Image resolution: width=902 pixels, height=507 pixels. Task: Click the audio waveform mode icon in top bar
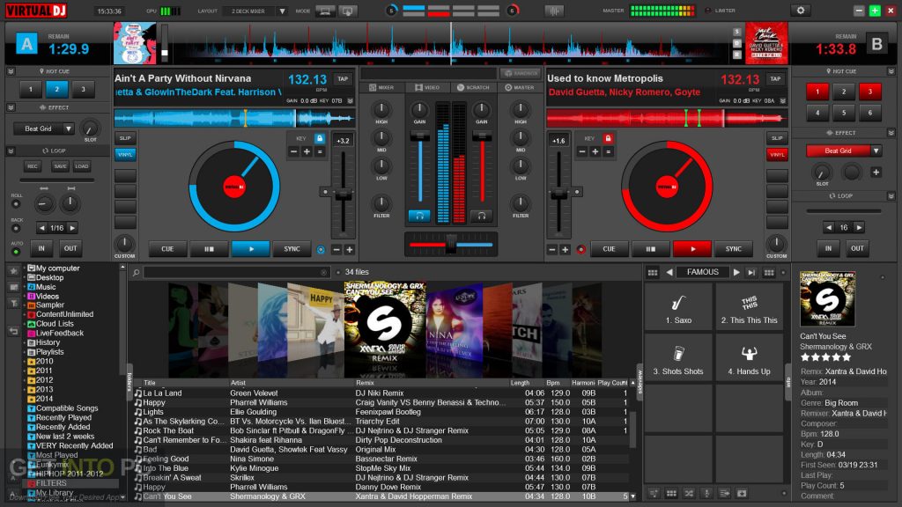click(x=553, y=11)
